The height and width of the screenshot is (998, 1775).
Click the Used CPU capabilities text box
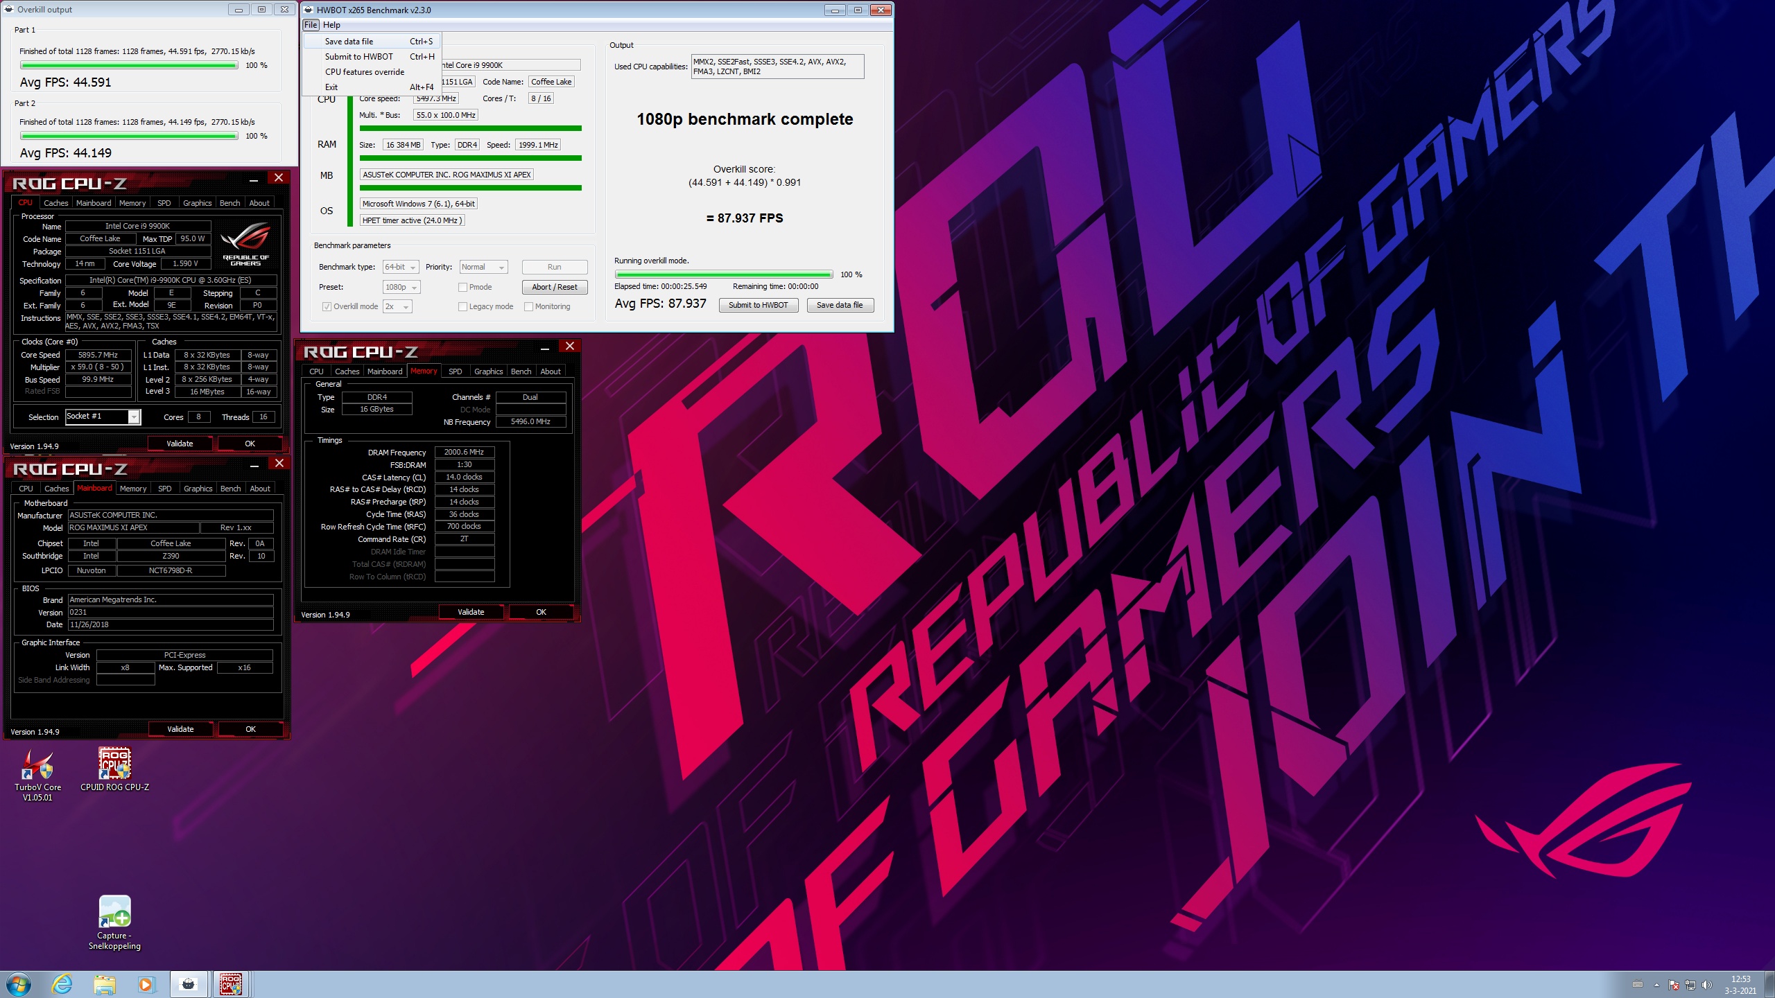click(778, 67)
